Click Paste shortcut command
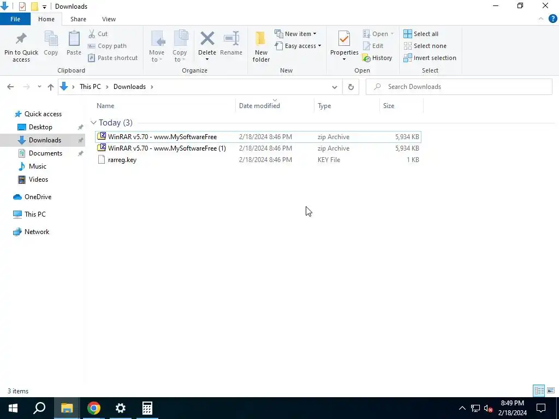This screenshot has height=419, width=559. tap(112, 58)
